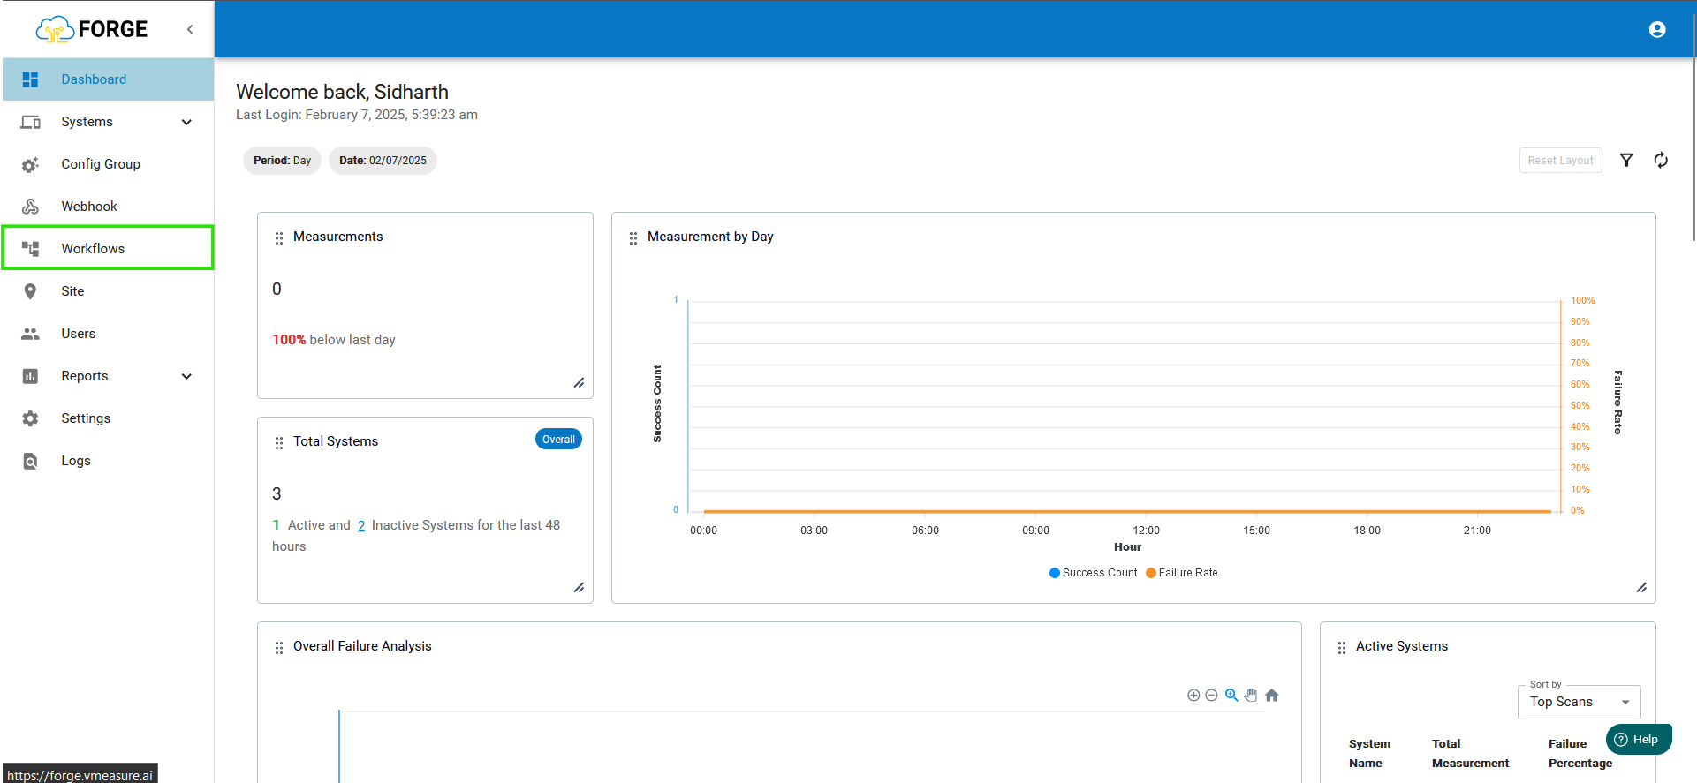Click the Webhook icon in sidebar
The height and width of the screenshot is (783, 1697).
click(x=30, y=207)
